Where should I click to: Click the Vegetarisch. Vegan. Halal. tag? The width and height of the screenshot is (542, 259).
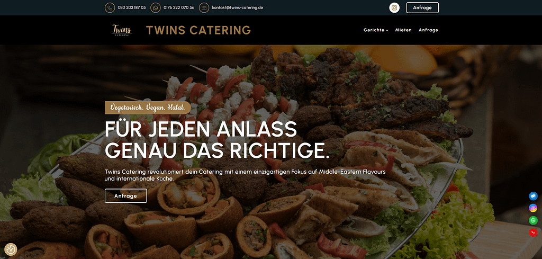pos(148,108)
